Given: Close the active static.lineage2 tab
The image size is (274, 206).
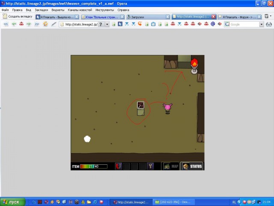Looking at the screenshot, I should tap(213, 17).
